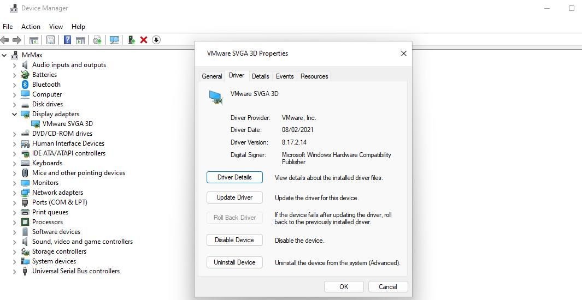Select the Monitors tree item label
This screenshot has height=300, width=582.
click(x=45, y=183)
